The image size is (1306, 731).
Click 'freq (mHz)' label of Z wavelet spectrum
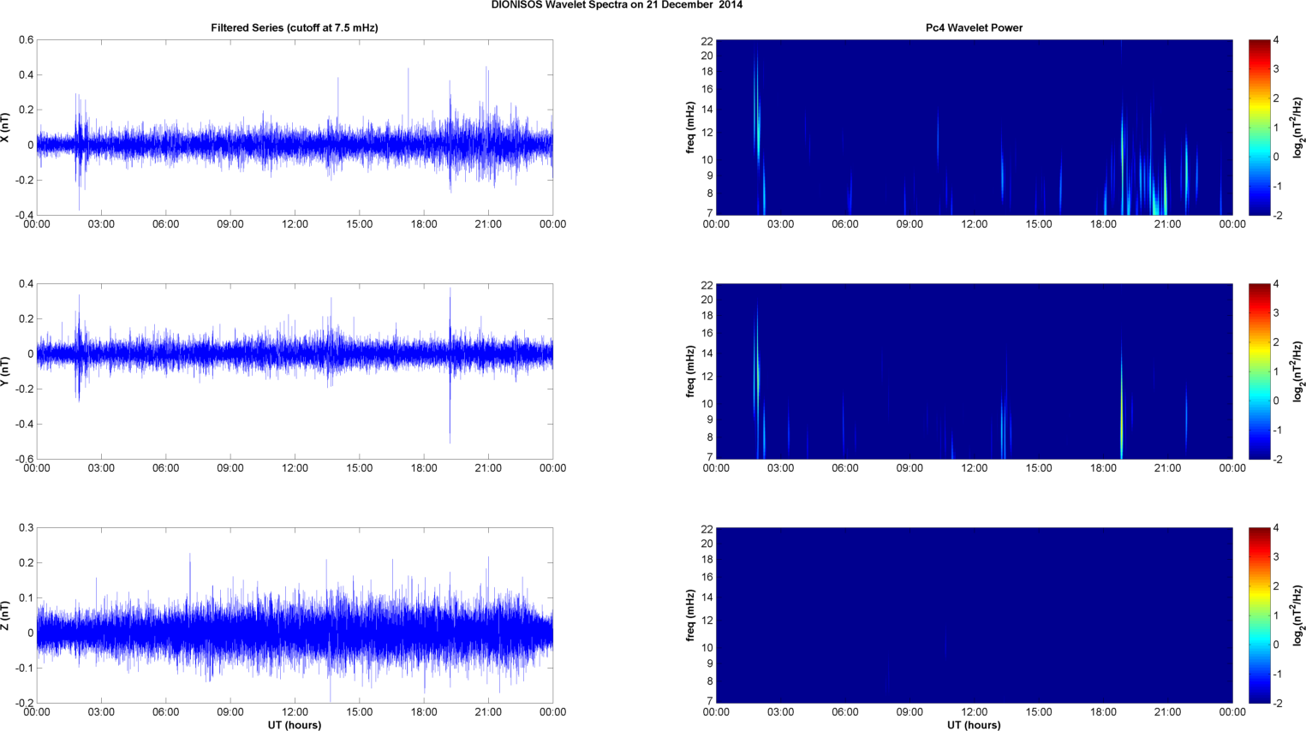point(690,615)
